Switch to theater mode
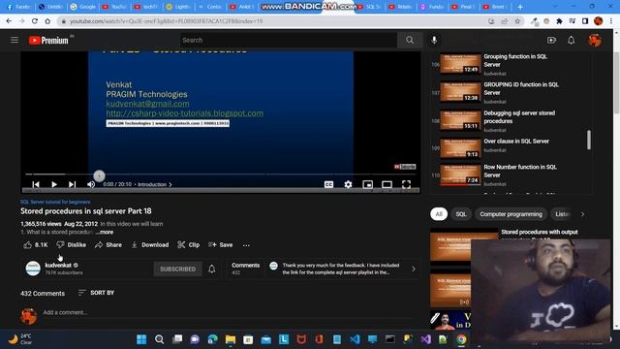 (x=387, y=184)
